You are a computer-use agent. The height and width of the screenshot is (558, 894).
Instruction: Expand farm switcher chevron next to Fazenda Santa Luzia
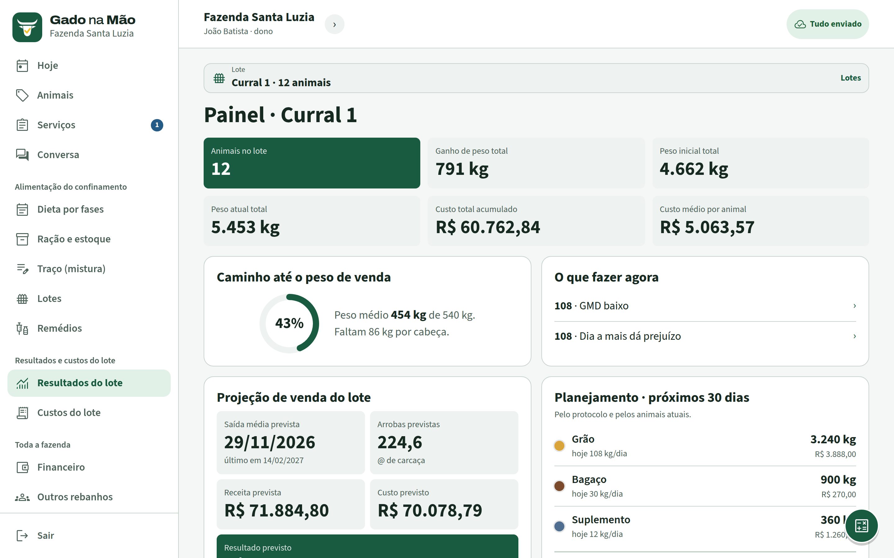334,24
